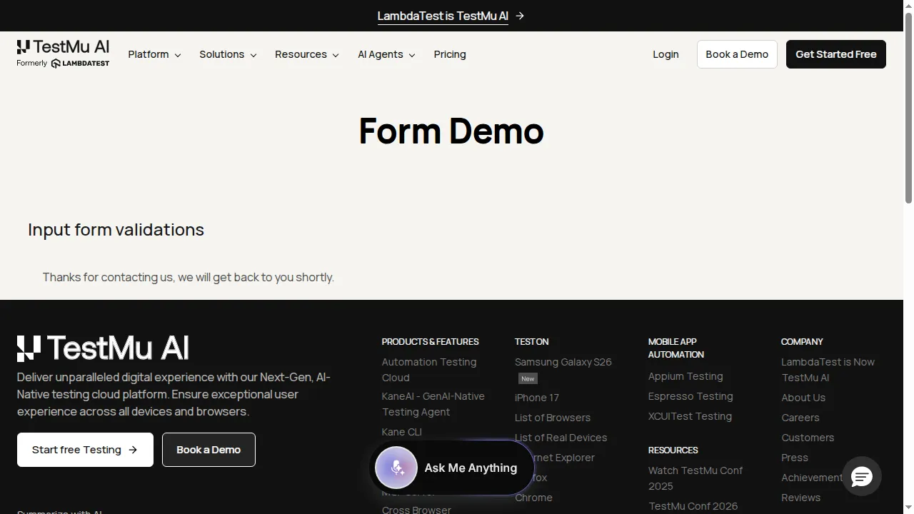Click the footer TestMu AI logo
This screenshot has width=914, height=514.
point(103,348)
